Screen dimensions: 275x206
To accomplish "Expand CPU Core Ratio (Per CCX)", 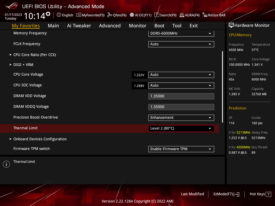I will coord(35,55).
